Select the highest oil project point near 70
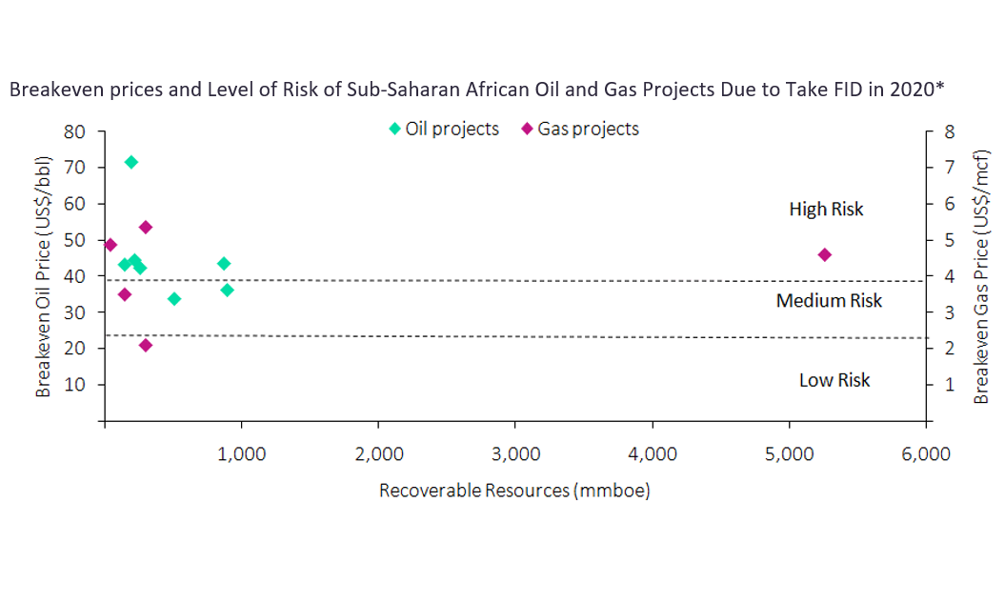Screen dimensions: 1005x603 (x=131, y=162)
